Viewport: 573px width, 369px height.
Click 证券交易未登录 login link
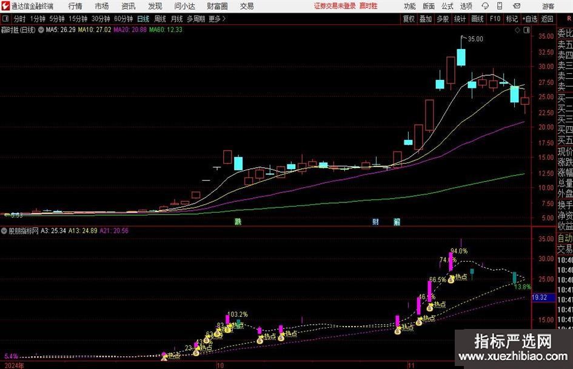pyautogui.click(x=335, y=6)
